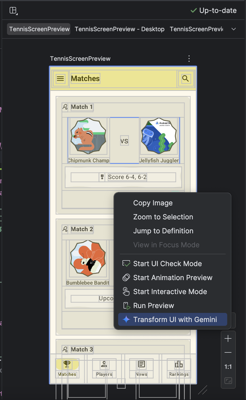246x400 pixels.
Task: Choose Copy Image from the context menu
Action: (x=153, y=203)
